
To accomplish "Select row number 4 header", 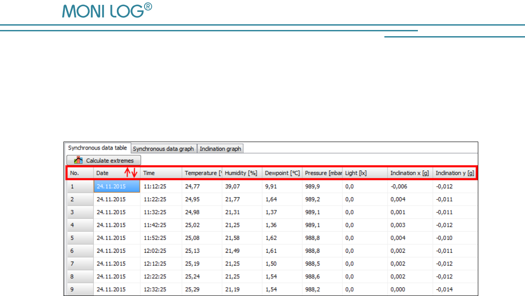I will [x=80, y=225].
